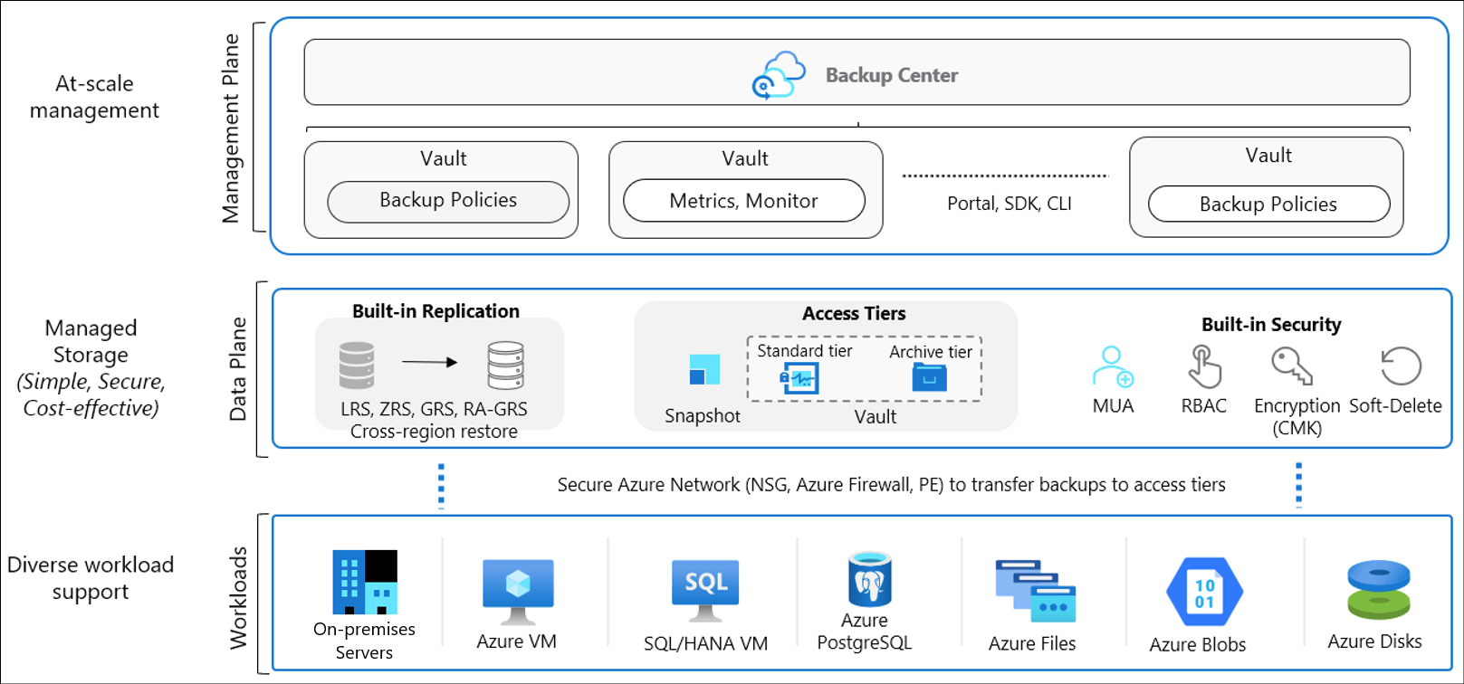Click the Soft-Delete undo arrow icon

click(1401, 366)
